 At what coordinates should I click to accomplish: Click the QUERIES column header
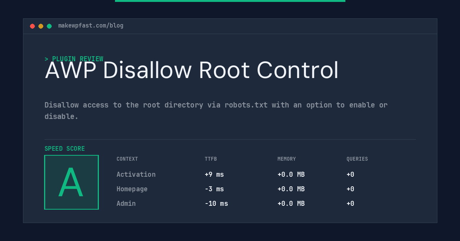click(x=357, y=159)
